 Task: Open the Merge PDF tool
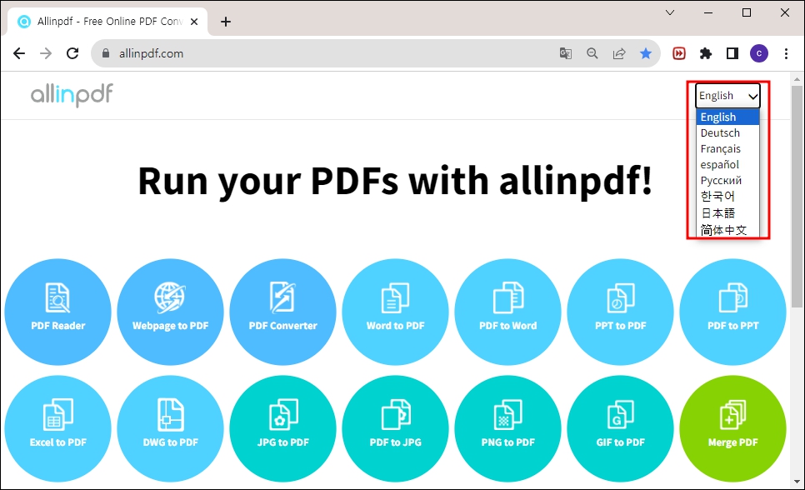(732, 428)
